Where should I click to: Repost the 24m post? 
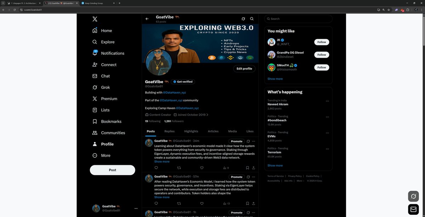179,168
